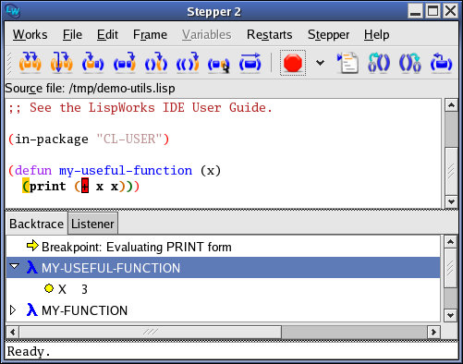Screen dimensions: 463x364
Task: Close the Stepper 2 window
Action: [x=450, y=11]
